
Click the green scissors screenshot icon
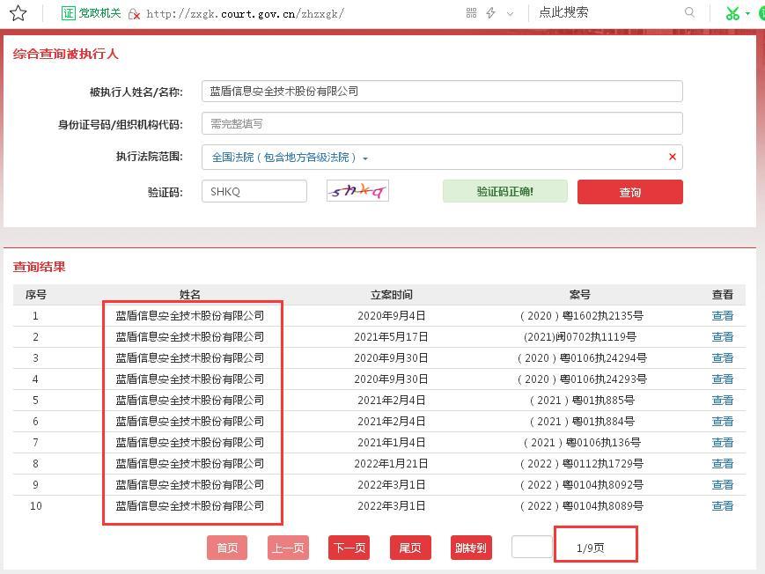coord(732,13)
